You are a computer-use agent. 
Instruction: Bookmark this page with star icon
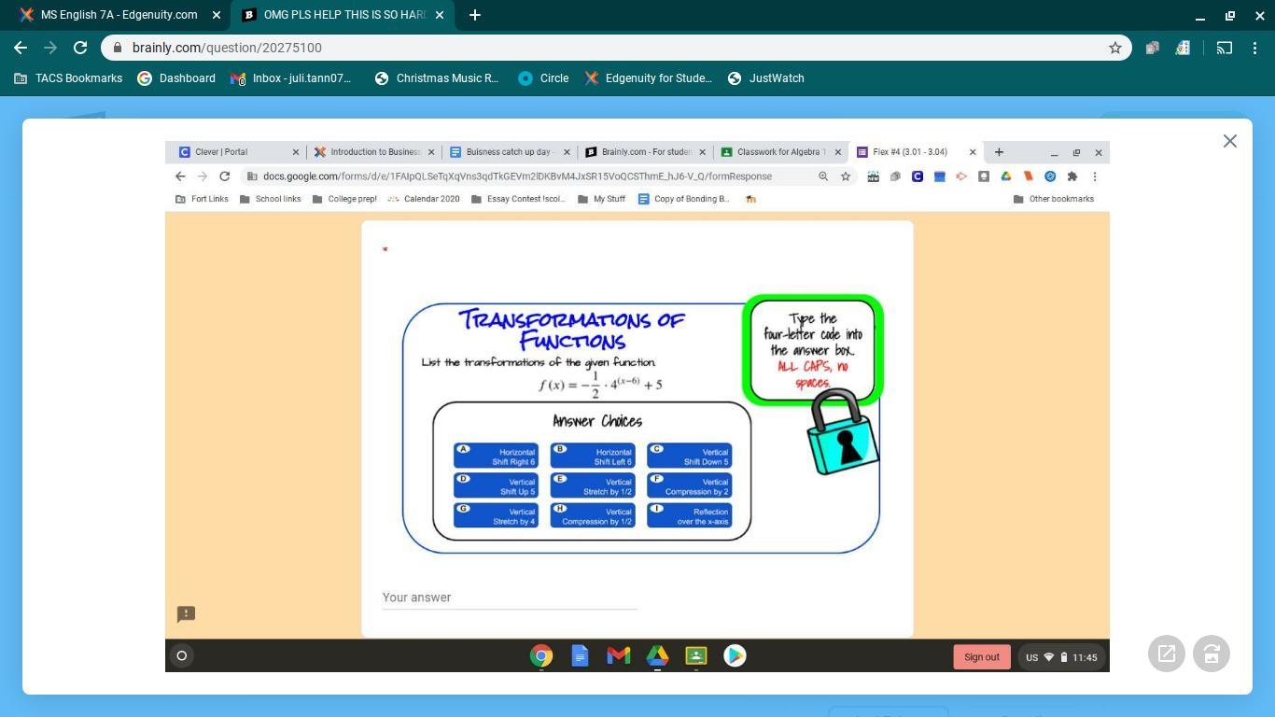tap(1114, 48)
